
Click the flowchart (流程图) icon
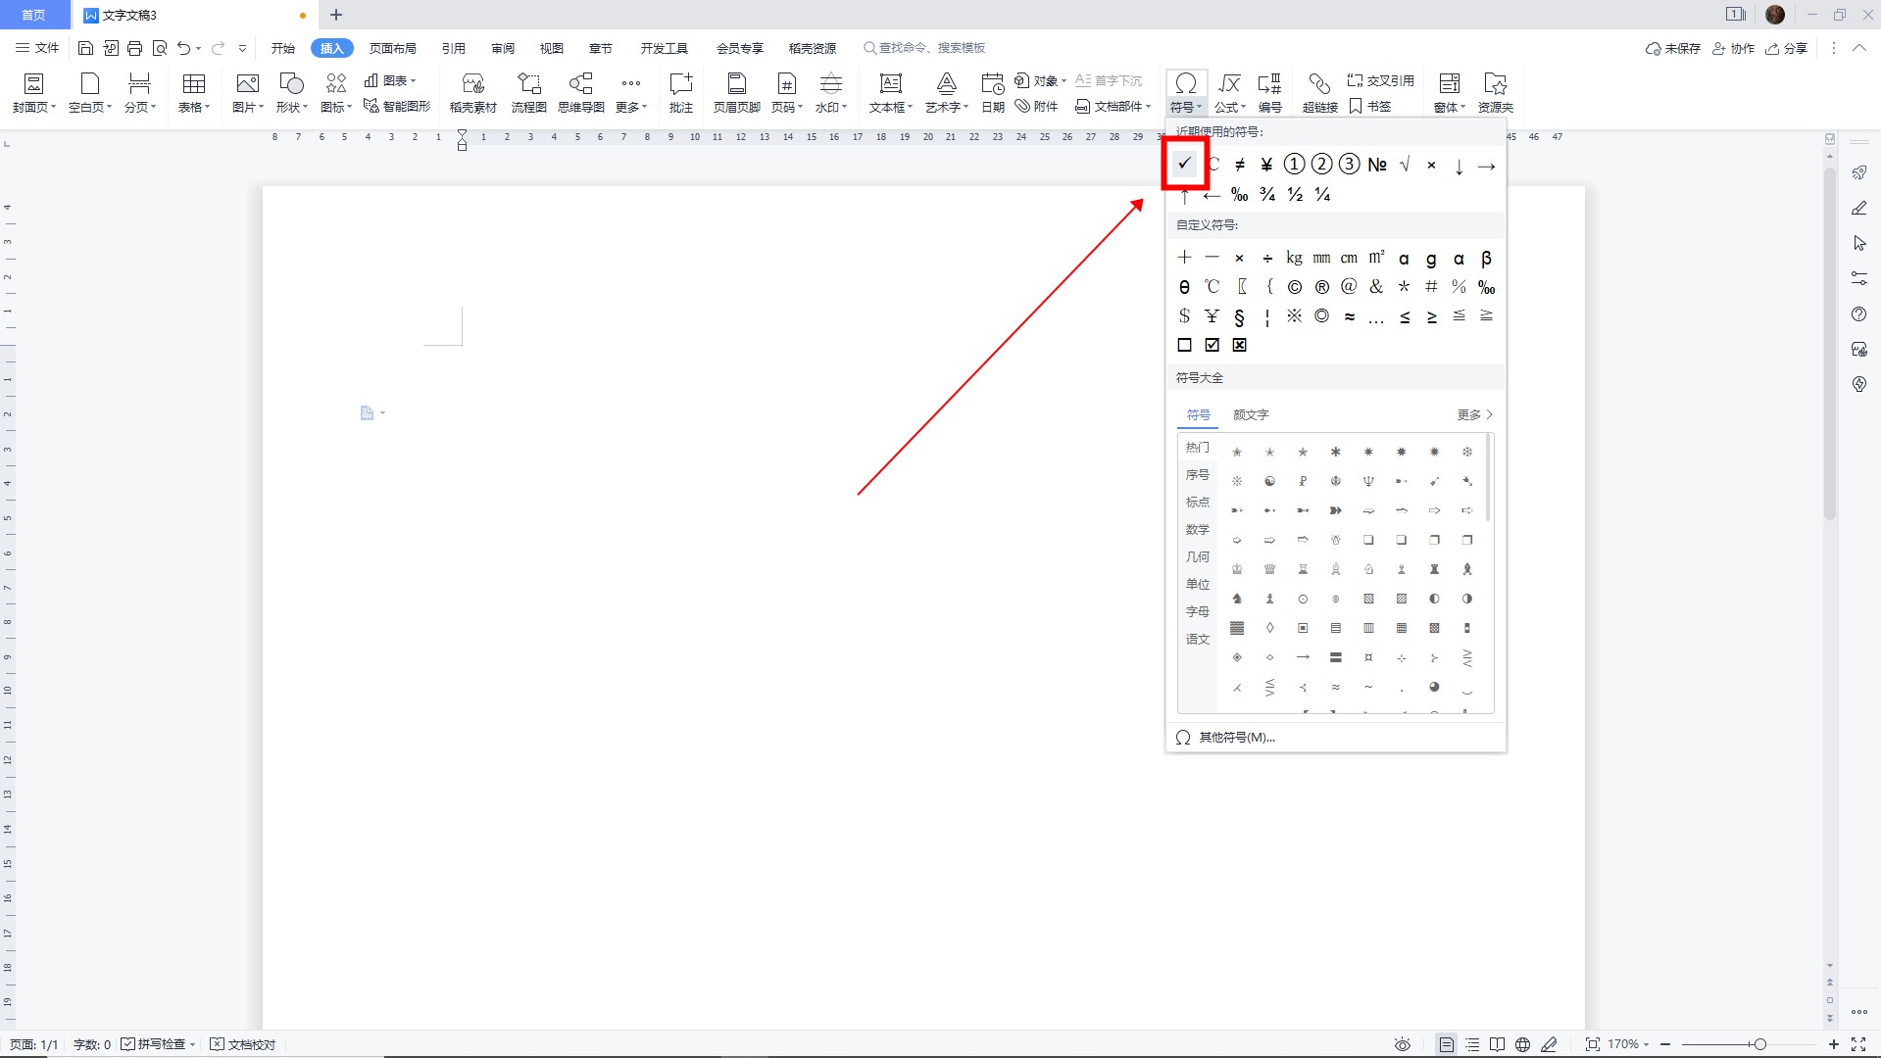[x=528, y=92]
